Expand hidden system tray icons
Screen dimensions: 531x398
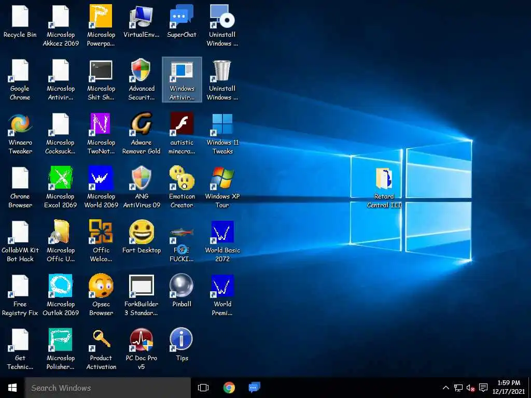pos(446,388)
